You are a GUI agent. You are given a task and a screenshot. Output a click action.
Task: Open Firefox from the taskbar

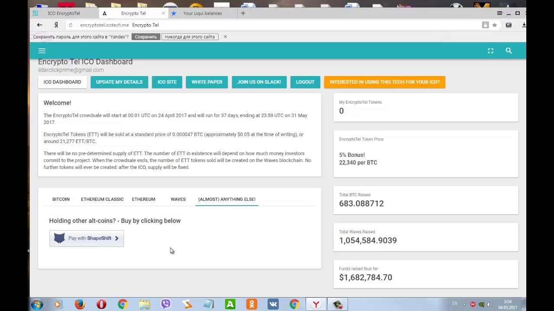click(80, 305)
